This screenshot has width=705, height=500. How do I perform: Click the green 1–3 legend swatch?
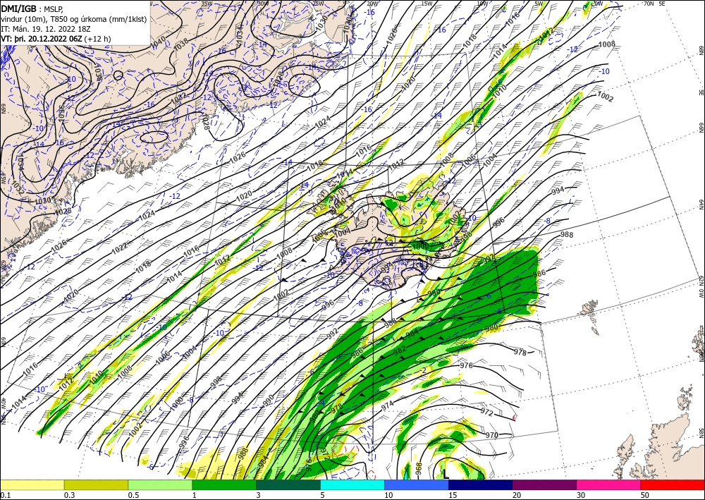pyautogui.click(x=224, y=484)
